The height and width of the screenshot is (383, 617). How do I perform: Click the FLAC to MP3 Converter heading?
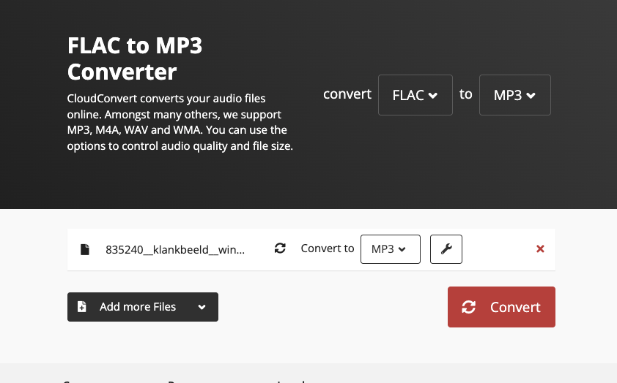(x=134, y=58)
